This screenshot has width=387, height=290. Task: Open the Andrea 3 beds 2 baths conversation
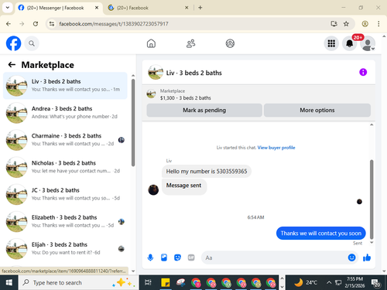[65, 113]
